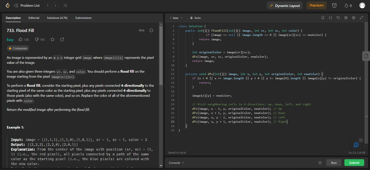Screen dimensions: 370x170
Task: Open editor settings gear icon
Action: pos(354,18)
